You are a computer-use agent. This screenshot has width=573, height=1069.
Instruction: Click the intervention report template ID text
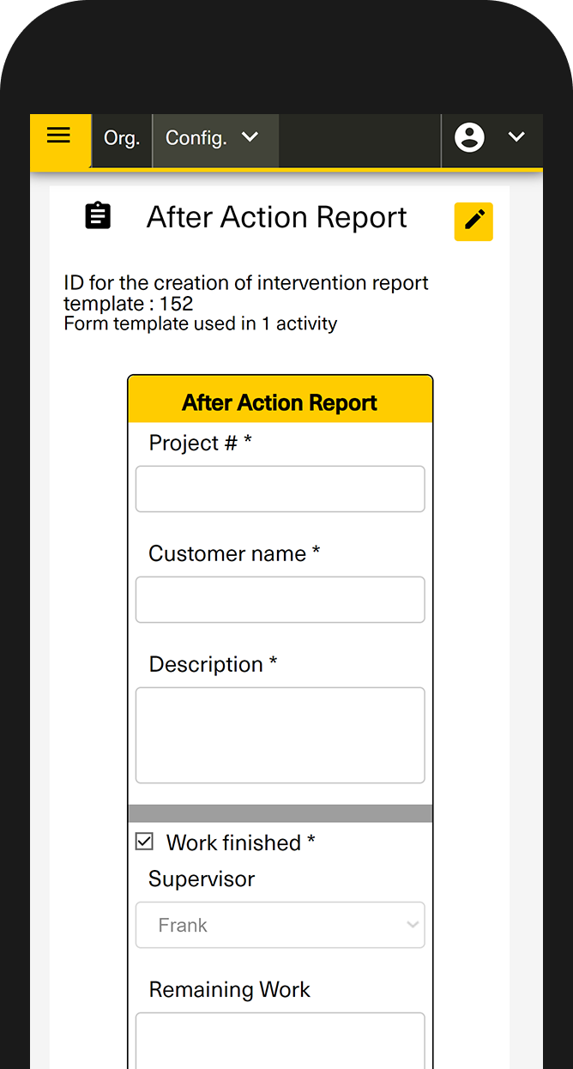(x=246, y=293)
